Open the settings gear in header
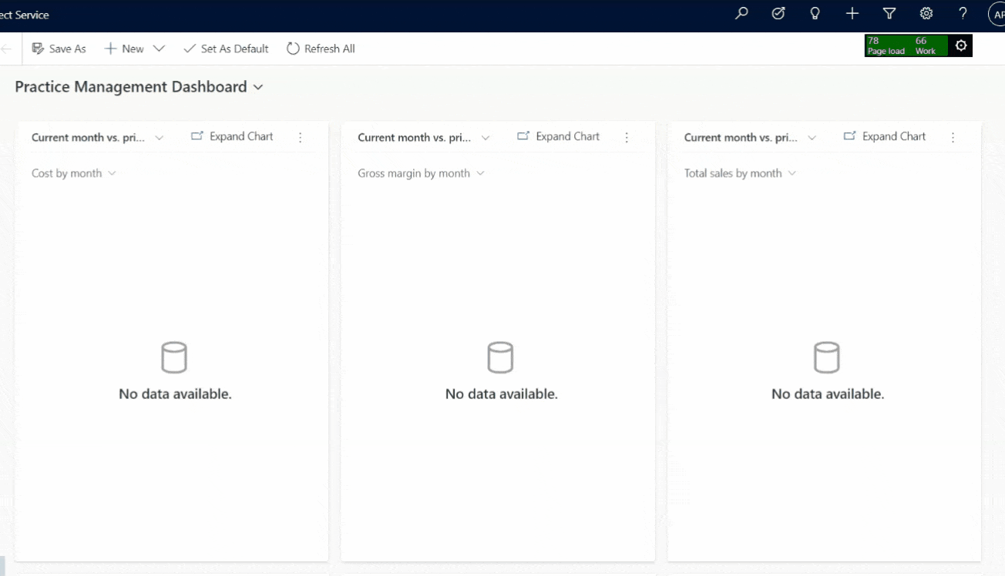The width and height of the screenshot is (1005, 576). click(926, 13)
